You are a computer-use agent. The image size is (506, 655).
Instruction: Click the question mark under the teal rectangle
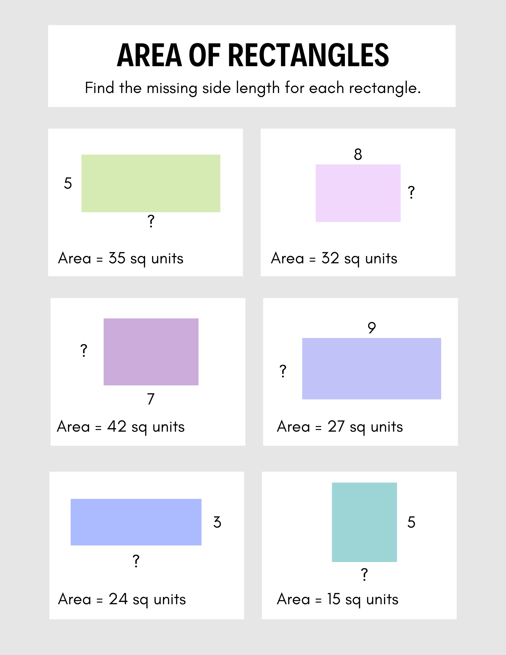364,575
